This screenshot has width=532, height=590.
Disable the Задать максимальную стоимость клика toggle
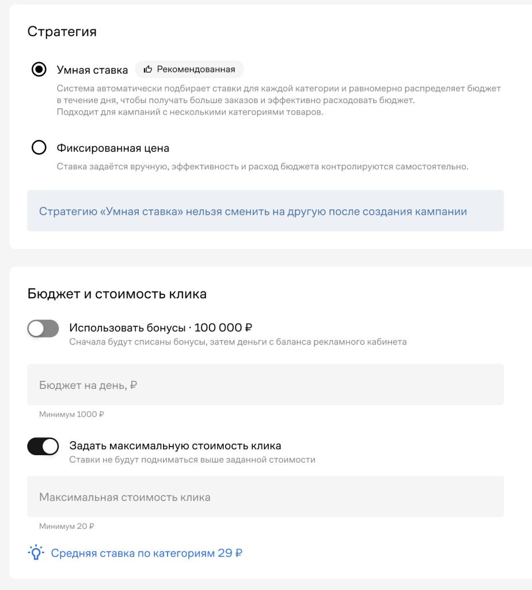(43, 447)
